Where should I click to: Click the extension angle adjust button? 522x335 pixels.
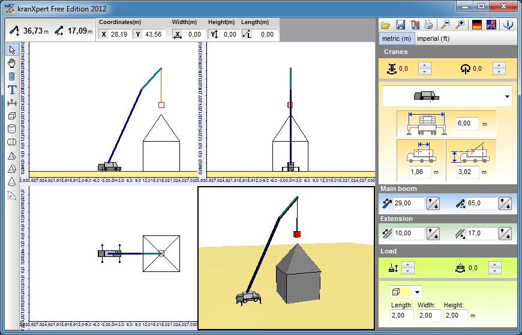[x=507, y=234]
